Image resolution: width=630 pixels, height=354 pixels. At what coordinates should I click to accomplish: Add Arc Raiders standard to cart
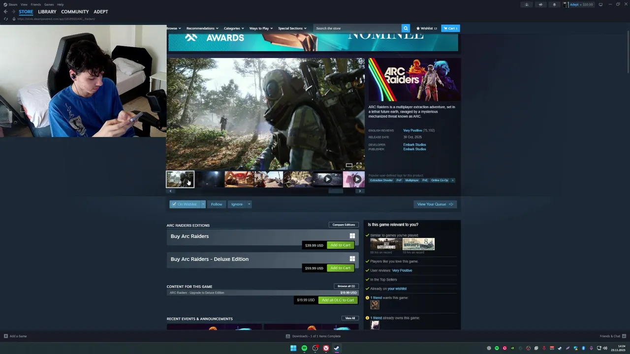tap(341, 245)
